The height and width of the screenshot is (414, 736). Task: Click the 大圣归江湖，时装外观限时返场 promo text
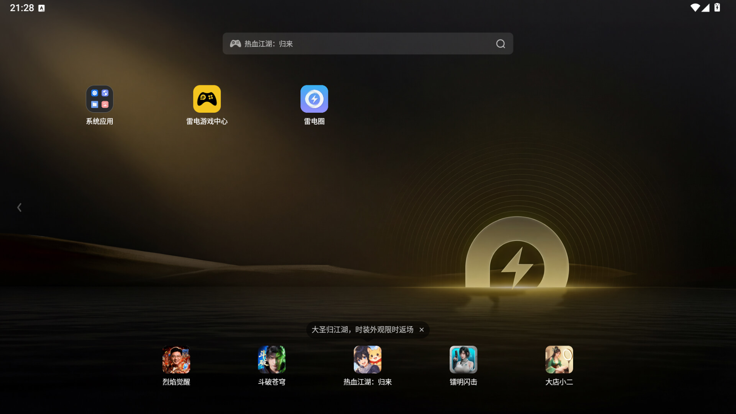click(363, 330)
